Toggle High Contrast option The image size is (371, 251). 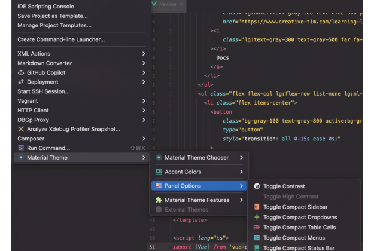(304, 197)
